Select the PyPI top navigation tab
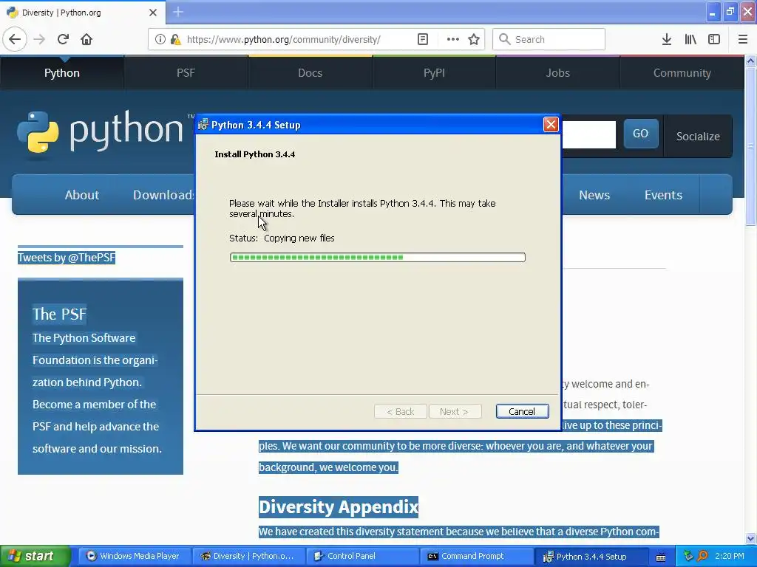 click(434, 73)
